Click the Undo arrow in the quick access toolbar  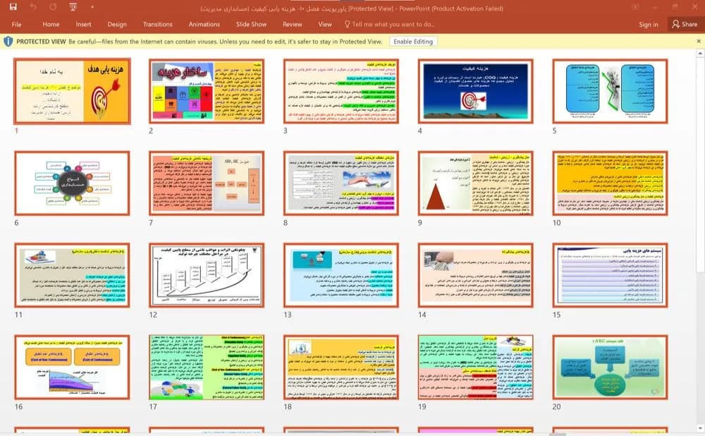pyautogui.click(x=33, y=7)
